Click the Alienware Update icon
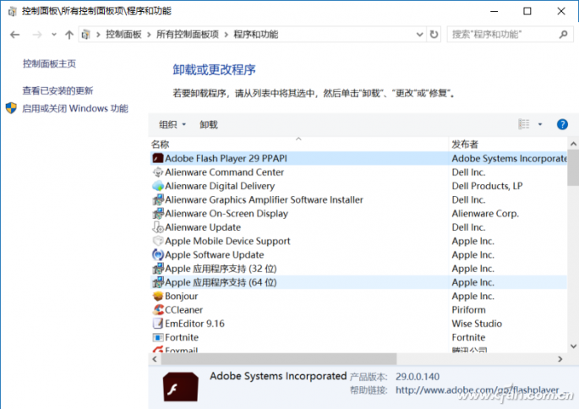The height and width of the screenshot is (409, 579). click(158, 227)
